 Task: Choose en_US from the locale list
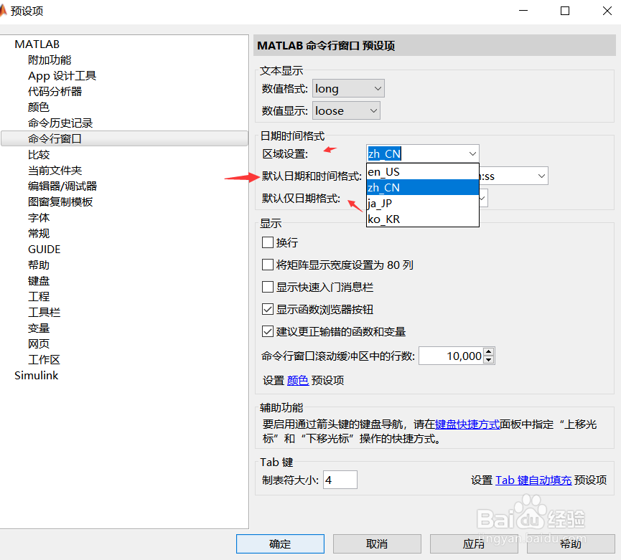pyautogui.click(x=423, y=171)
